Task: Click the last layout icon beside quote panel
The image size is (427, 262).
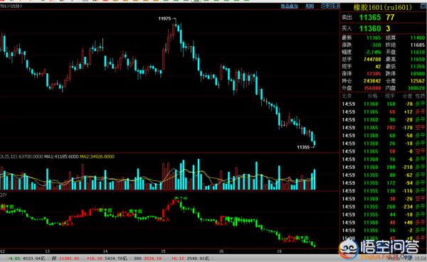Action: [x=336, y=6]
